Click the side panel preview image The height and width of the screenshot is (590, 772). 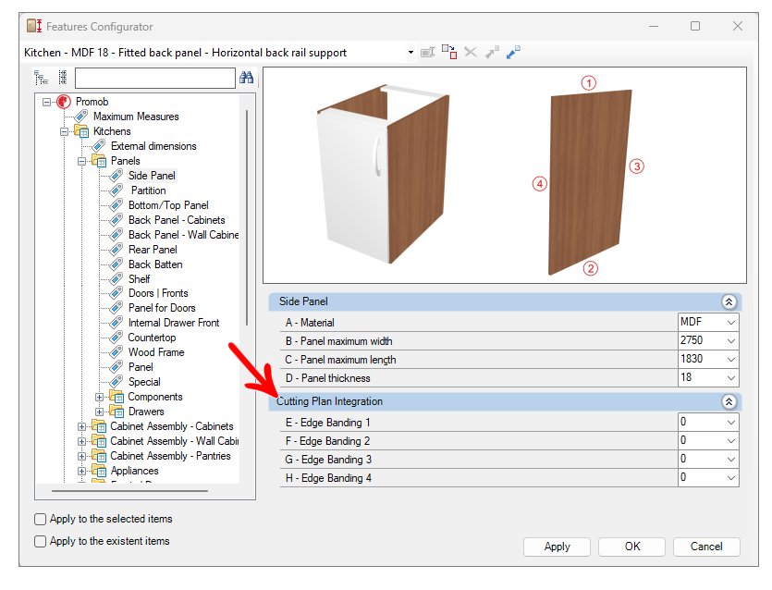coord(589,182)
